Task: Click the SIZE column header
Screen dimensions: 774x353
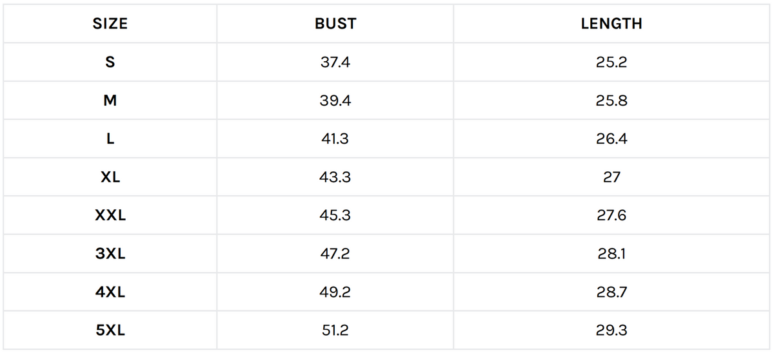Action: (110, 24)
